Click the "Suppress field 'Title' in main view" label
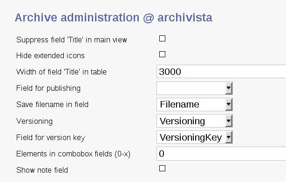Viewport: 286px width, 182px height. point(72,40)
